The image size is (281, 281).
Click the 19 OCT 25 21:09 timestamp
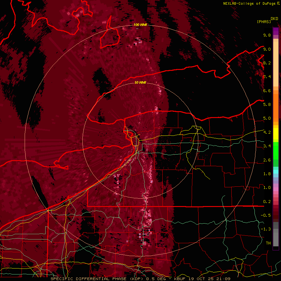pyautogui.click(x=209, y=279)
